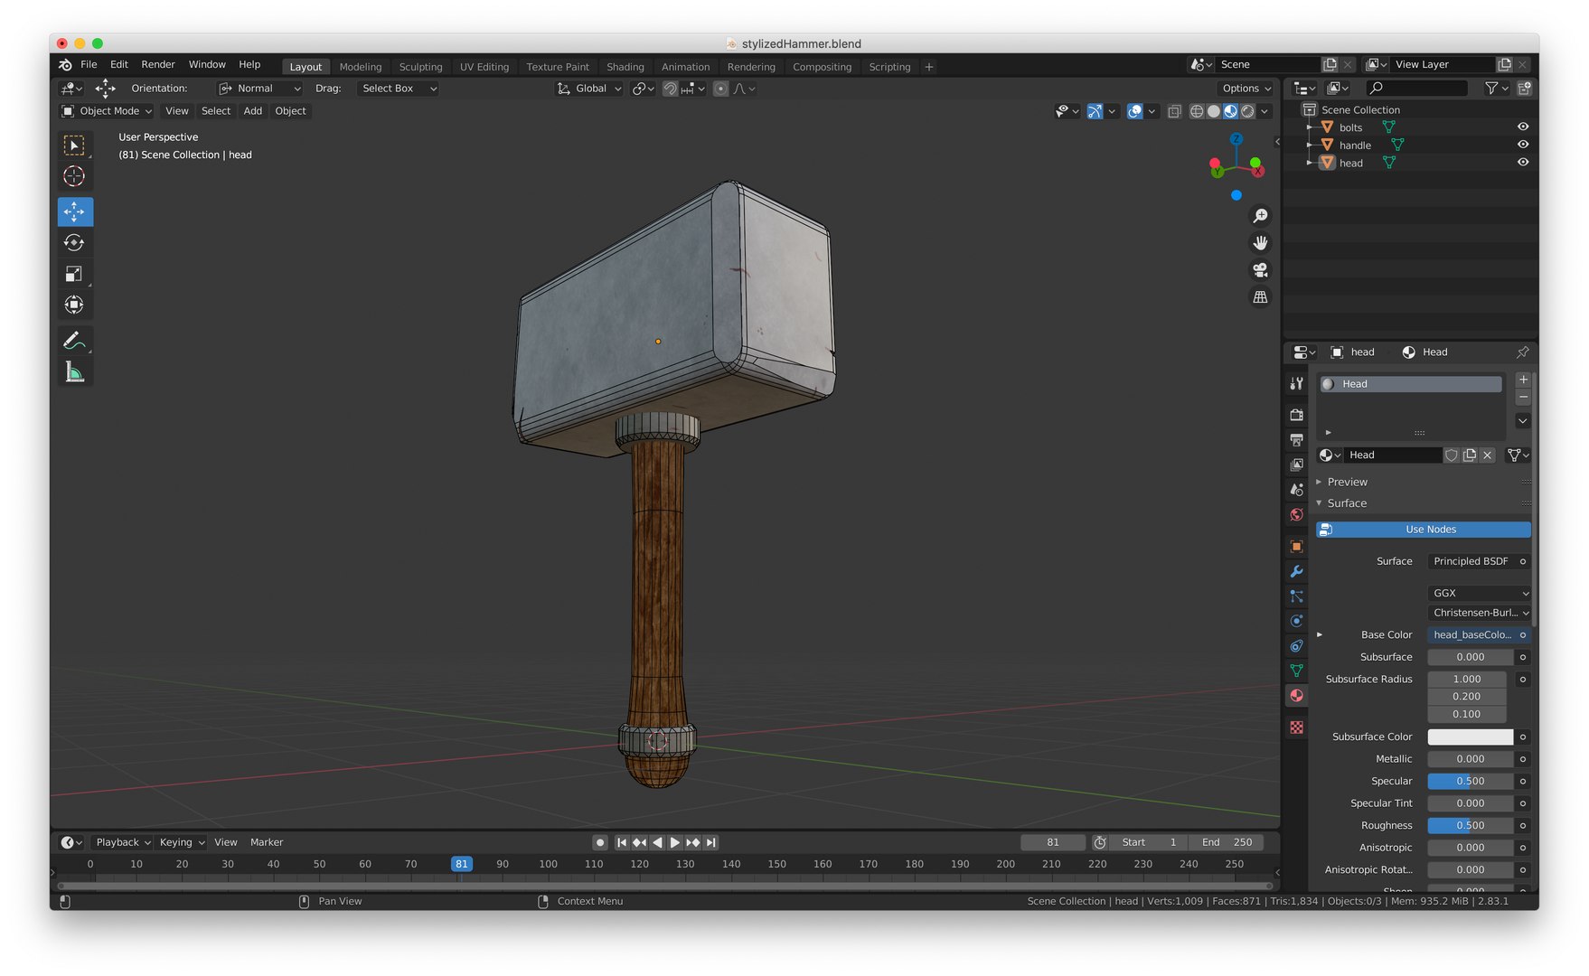Open the Object Data properties tab

1296,671
